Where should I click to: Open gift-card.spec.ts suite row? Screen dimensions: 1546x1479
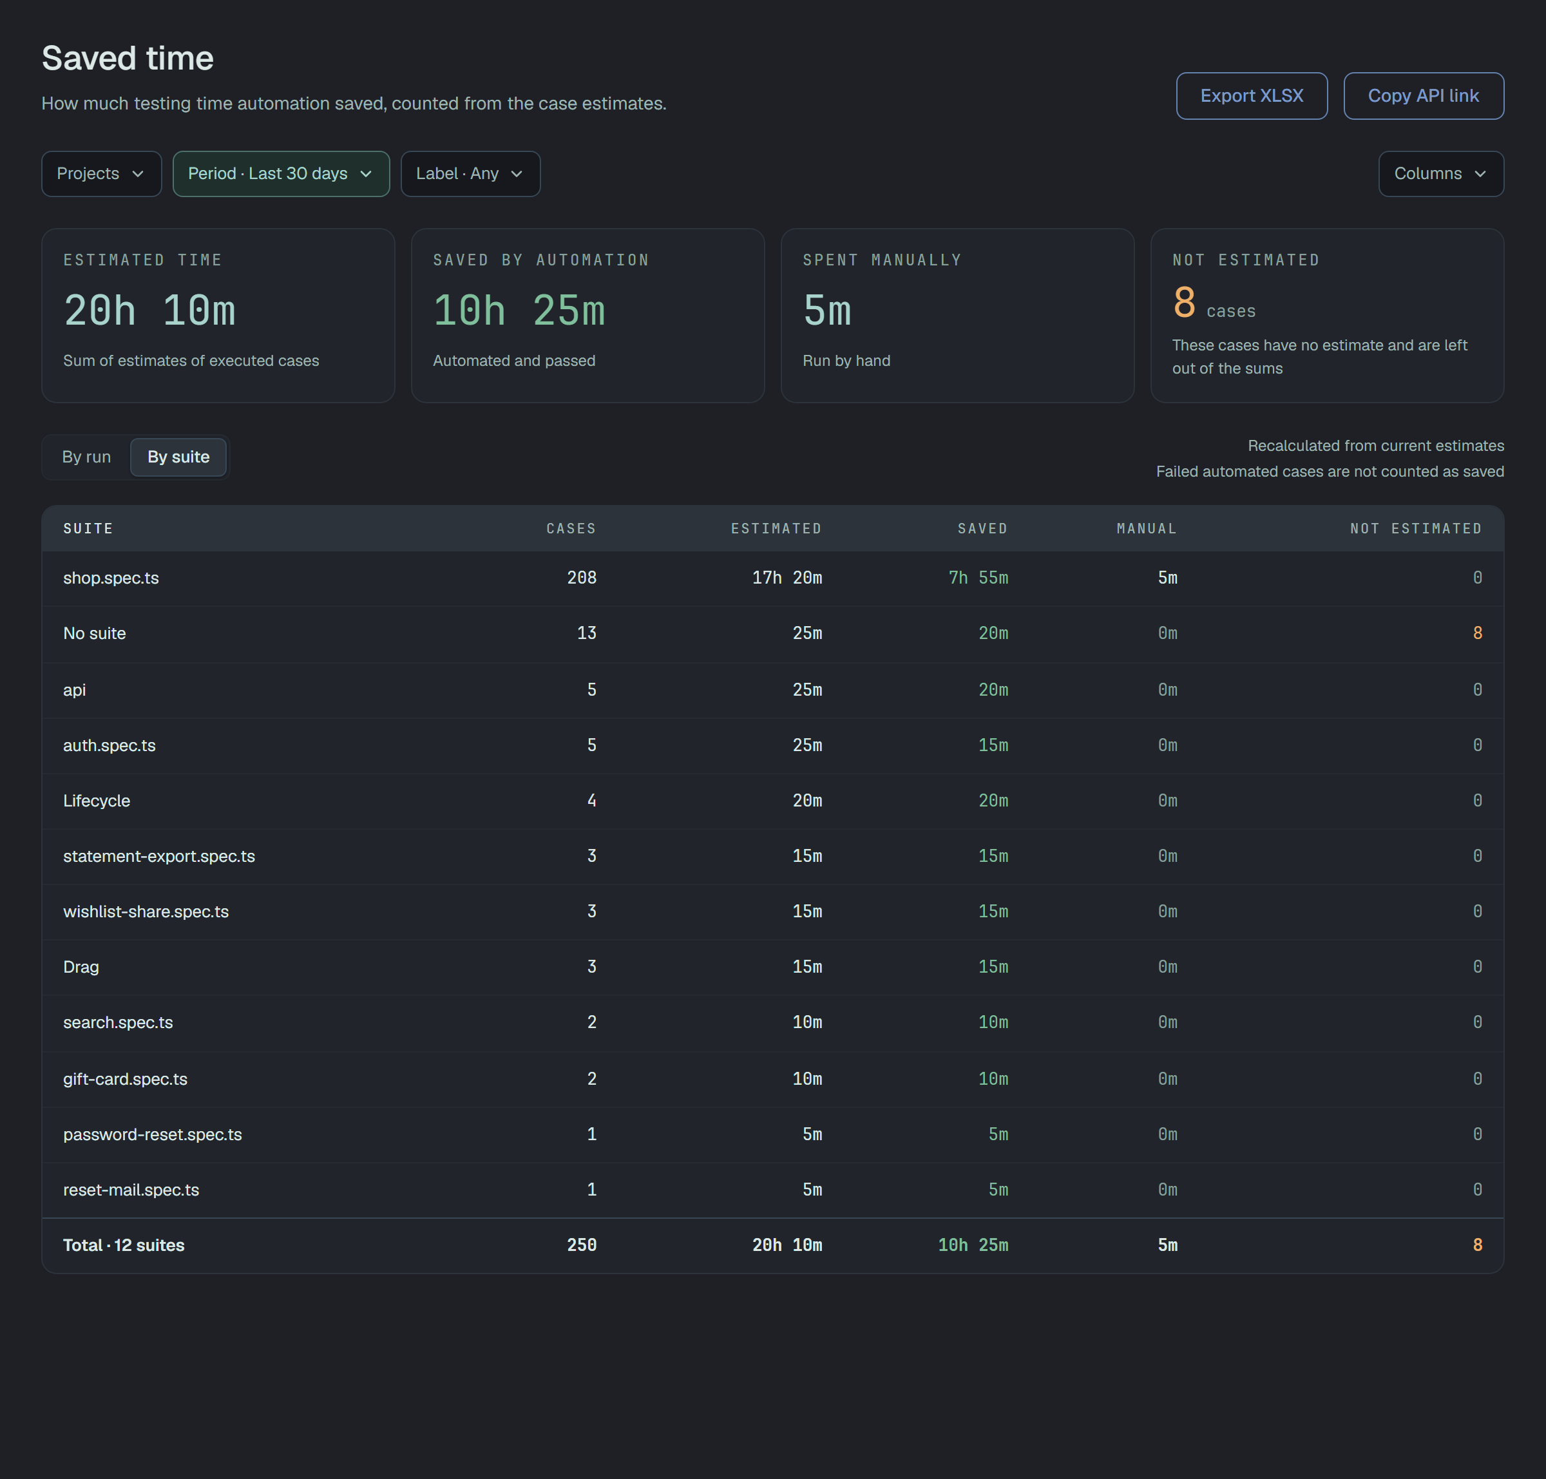tap(772, 1079)
